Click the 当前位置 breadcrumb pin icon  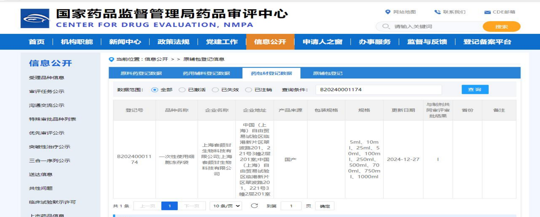coord(112,59)
